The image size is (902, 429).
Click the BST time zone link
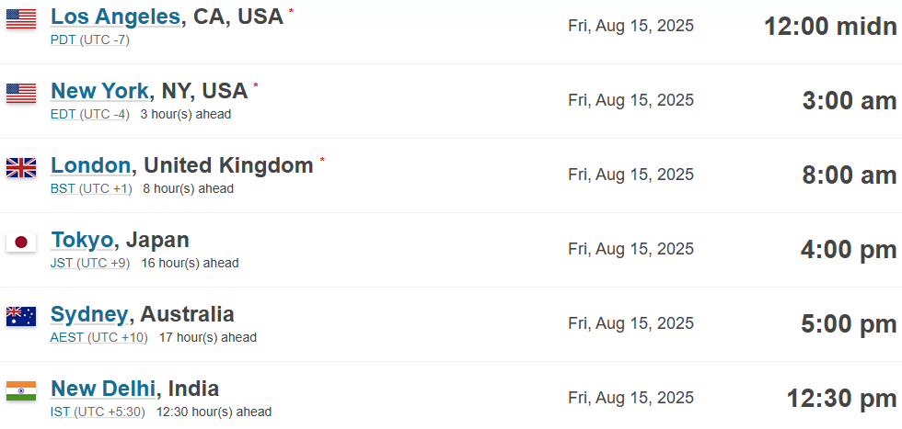[x=64, y=189]
